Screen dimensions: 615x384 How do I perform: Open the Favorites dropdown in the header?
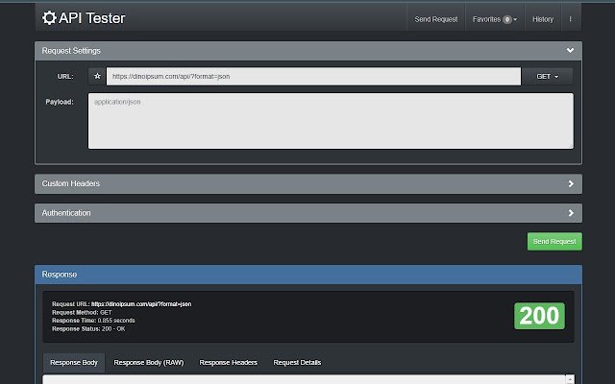[495, 19]
